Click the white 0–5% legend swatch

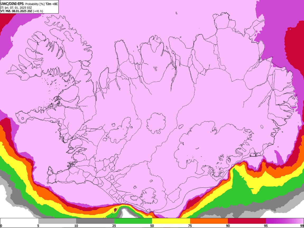[x=19, y=221]
